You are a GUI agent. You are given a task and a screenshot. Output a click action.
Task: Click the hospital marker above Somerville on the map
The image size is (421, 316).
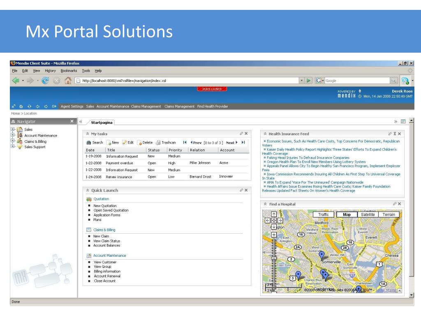[x=322, y=255]
